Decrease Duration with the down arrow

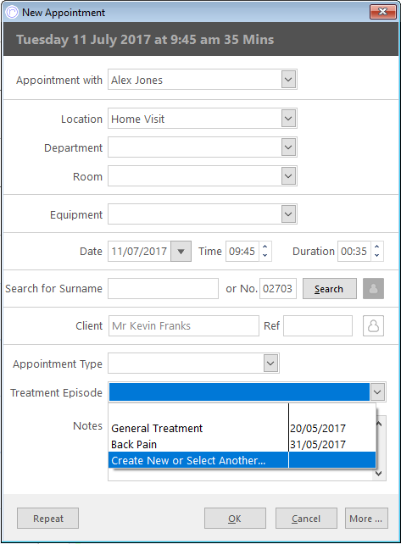(x=377, y=256)
